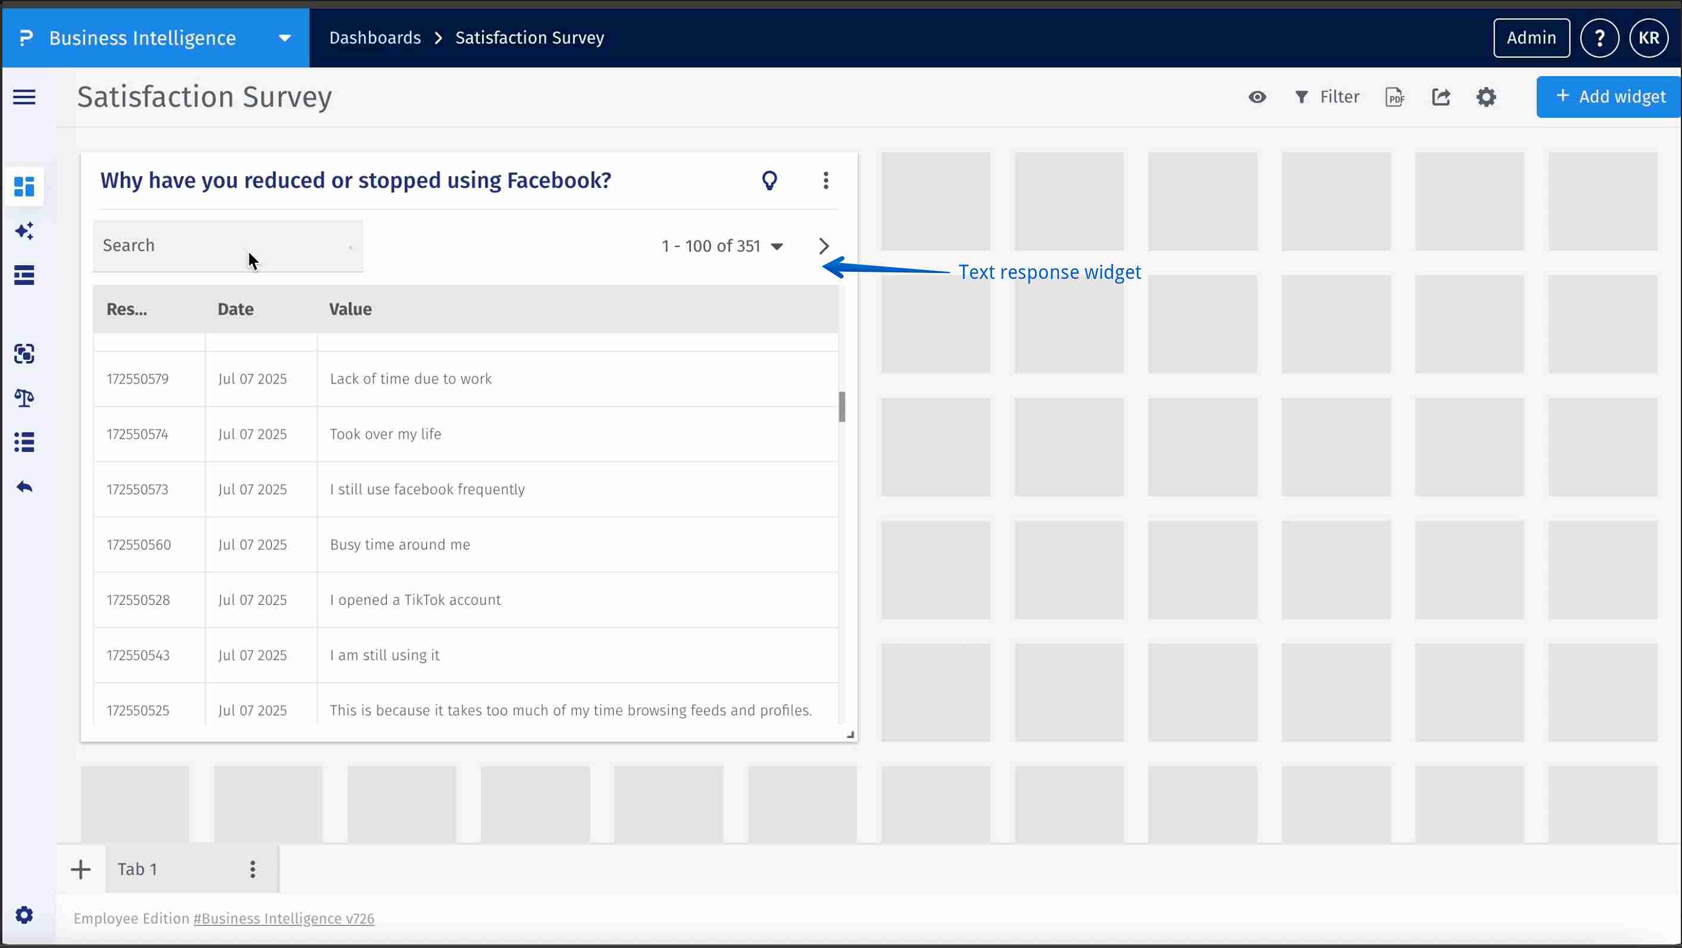Screen dimensions: 1682x948
Task: Open the Tab 1 options menu
Action: pos(253,869)
